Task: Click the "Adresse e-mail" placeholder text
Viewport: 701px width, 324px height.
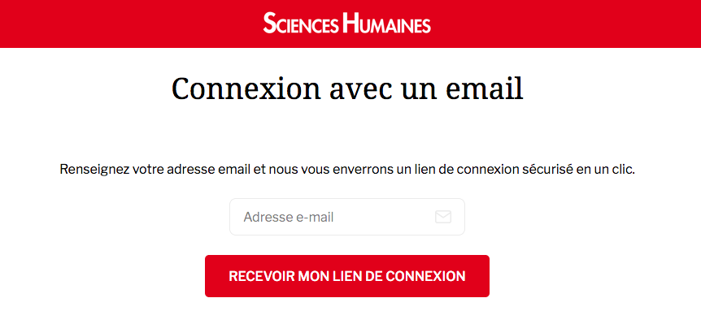Action: click(x=289, y=218)
